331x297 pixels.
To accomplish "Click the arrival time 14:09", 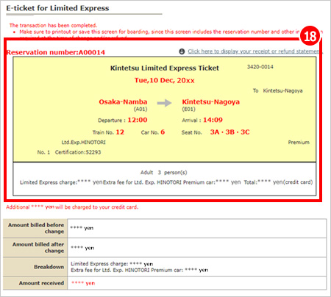I will coord(213,120).
